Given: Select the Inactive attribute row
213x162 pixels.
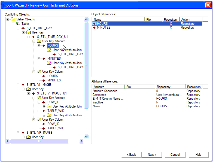Looking at the screenshot, I should click(x=147, y=102).
